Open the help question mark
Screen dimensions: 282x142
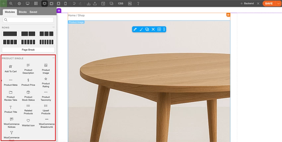pos(138,3)
